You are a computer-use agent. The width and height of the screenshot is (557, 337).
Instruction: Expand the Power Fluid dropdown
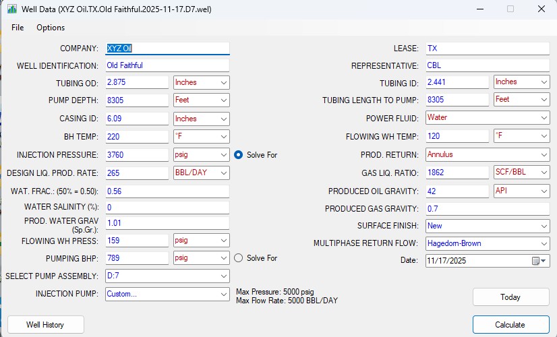(488, 117)
